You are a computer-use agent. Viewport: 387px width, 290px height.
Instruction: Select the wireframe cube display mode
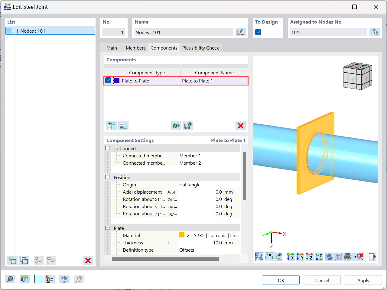pyautogui.click(x=338, y=256)
